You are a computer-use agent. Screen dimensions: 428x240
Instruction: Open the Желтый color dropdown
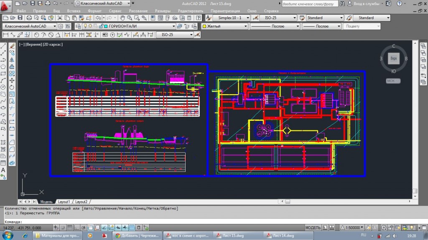coord(245,26)
